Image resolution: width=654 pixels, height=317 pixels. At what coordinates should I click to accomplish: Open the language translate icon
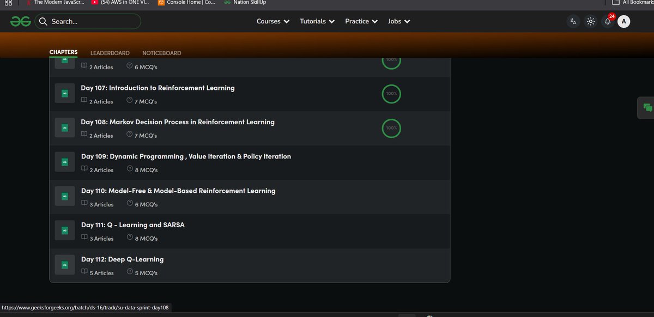tap(573, 21)
